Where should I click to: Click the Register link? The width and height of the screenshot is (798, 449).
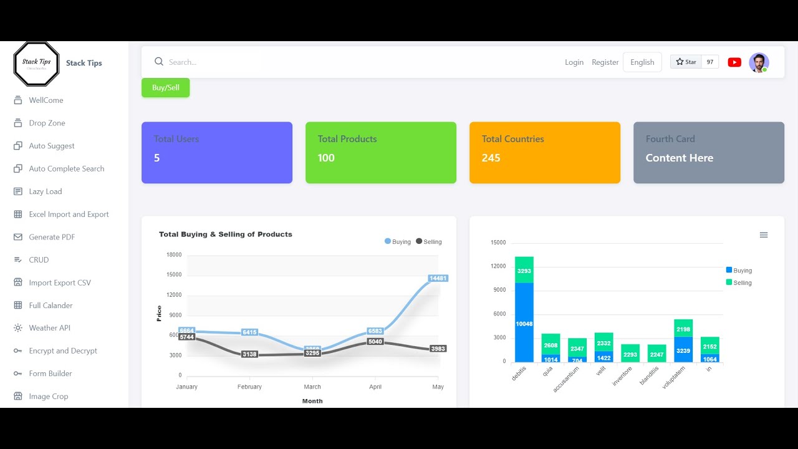(605, 62)
